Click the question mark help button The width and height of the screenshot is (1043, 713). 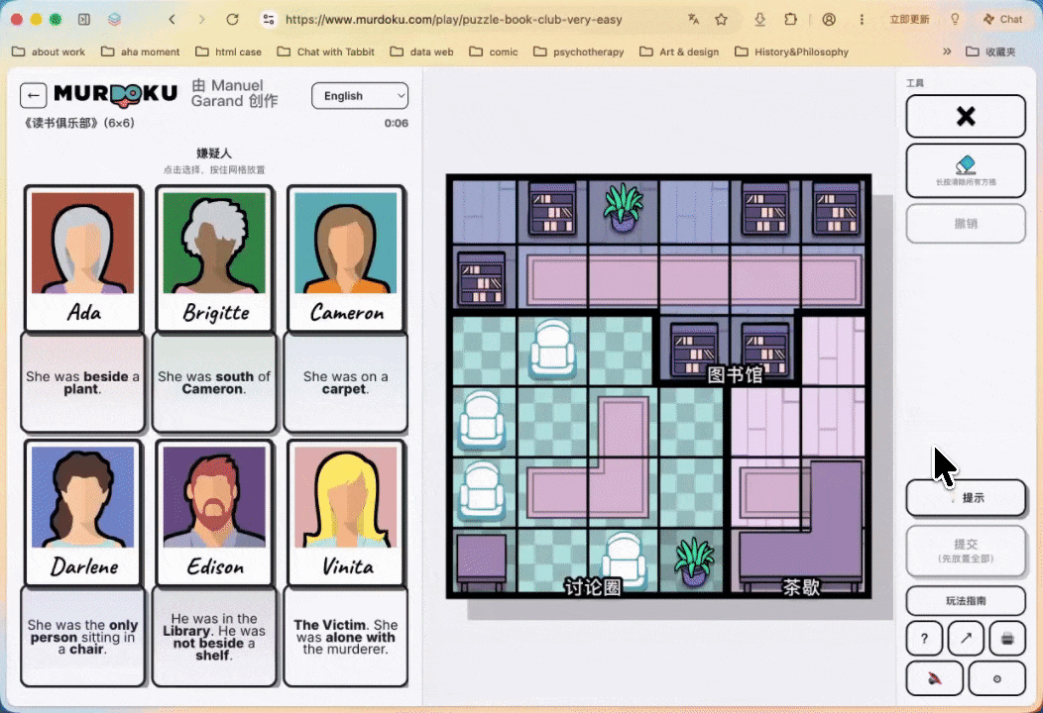tap(924, 639)
